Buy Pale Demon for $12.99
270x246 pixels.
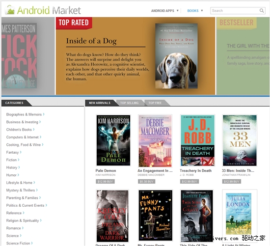click(x=105, y=181)
